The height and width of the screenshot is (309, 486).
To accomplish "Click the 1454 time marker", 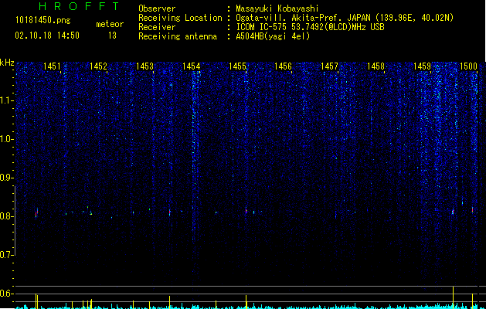I will [192, 66].
